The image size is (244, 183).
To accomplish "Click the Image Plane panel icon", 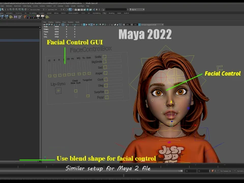I will tap(54, 24).
